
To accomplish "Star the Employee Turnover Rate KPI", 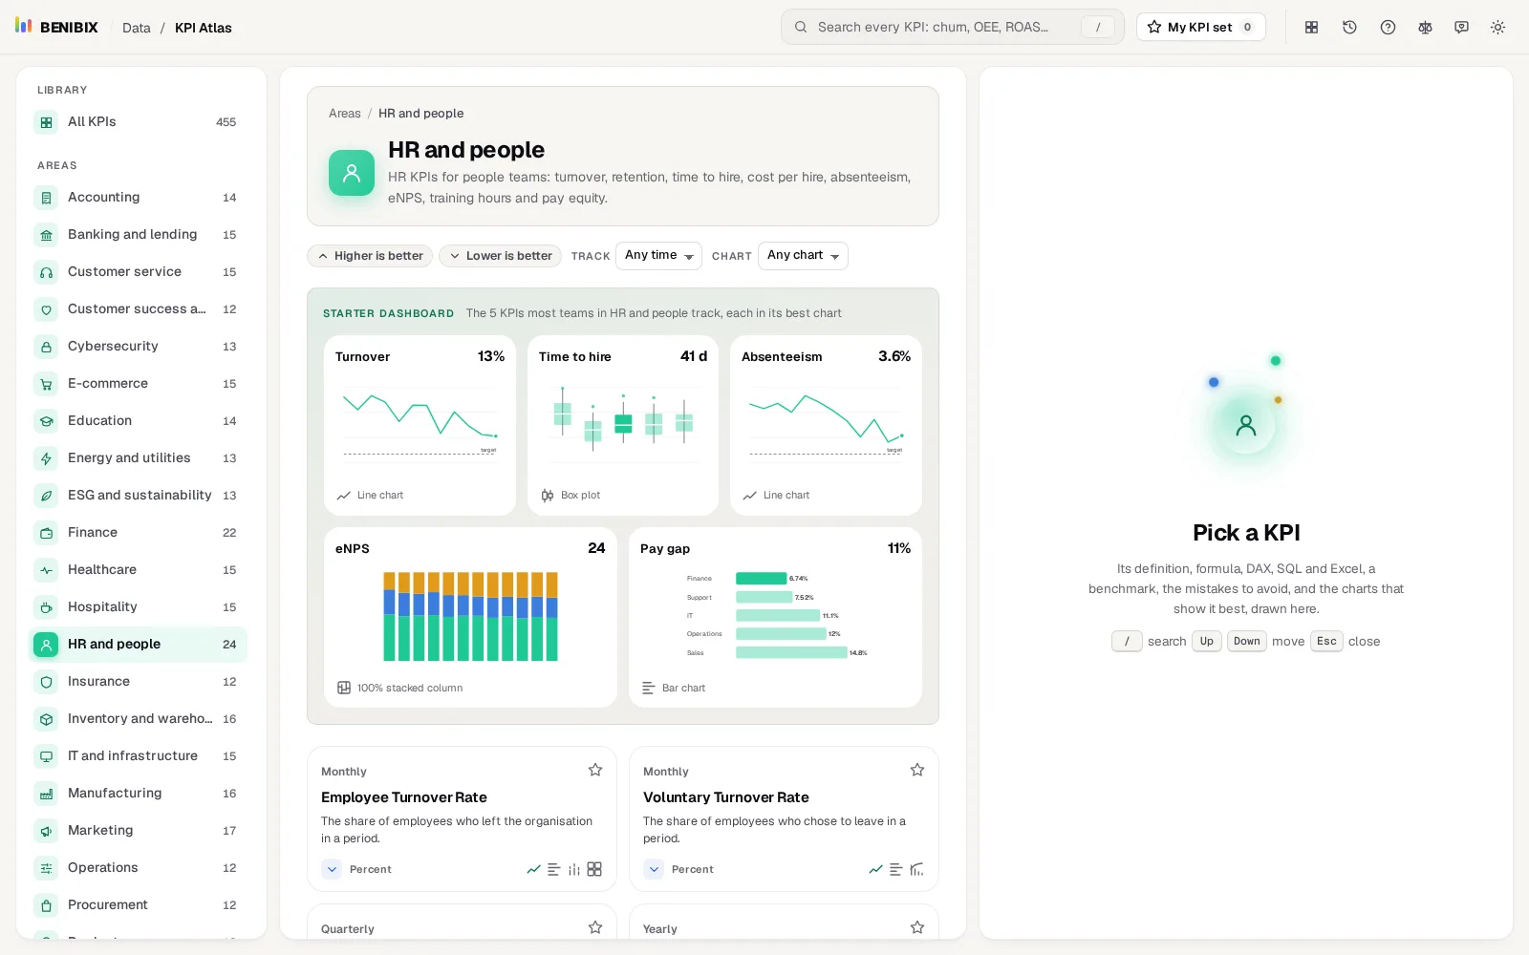I will pos(595,770).
